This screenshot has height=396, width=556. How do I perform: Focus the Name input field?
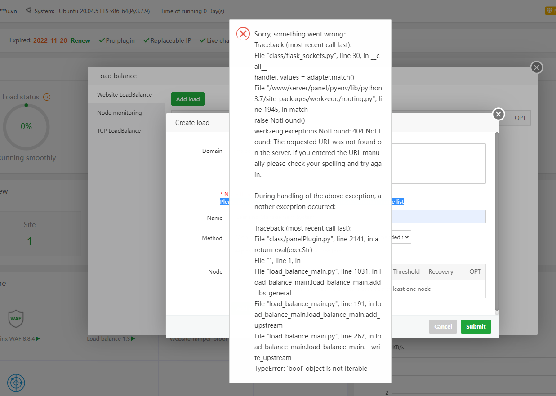438,217
